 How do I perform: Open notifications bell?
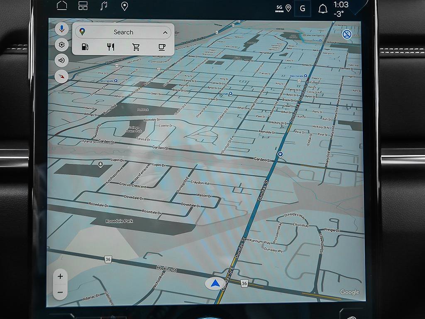pyautogui.click(x=322, y=9)
